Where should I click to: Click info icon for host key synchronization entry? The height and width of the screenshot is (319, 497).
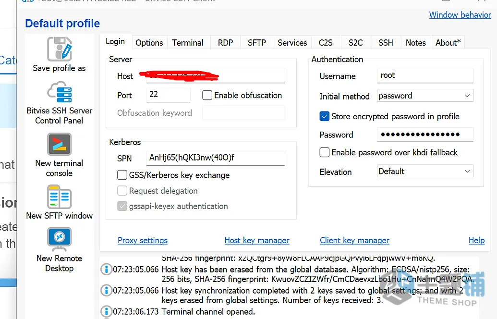click(x=106, y=291)
